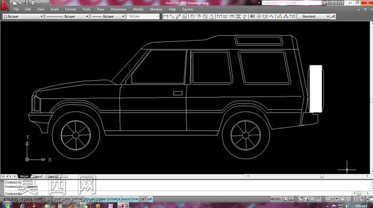Toggle OTRACK in status bar
The width and height of the screenshot is (373, 208).
point(114,199)
